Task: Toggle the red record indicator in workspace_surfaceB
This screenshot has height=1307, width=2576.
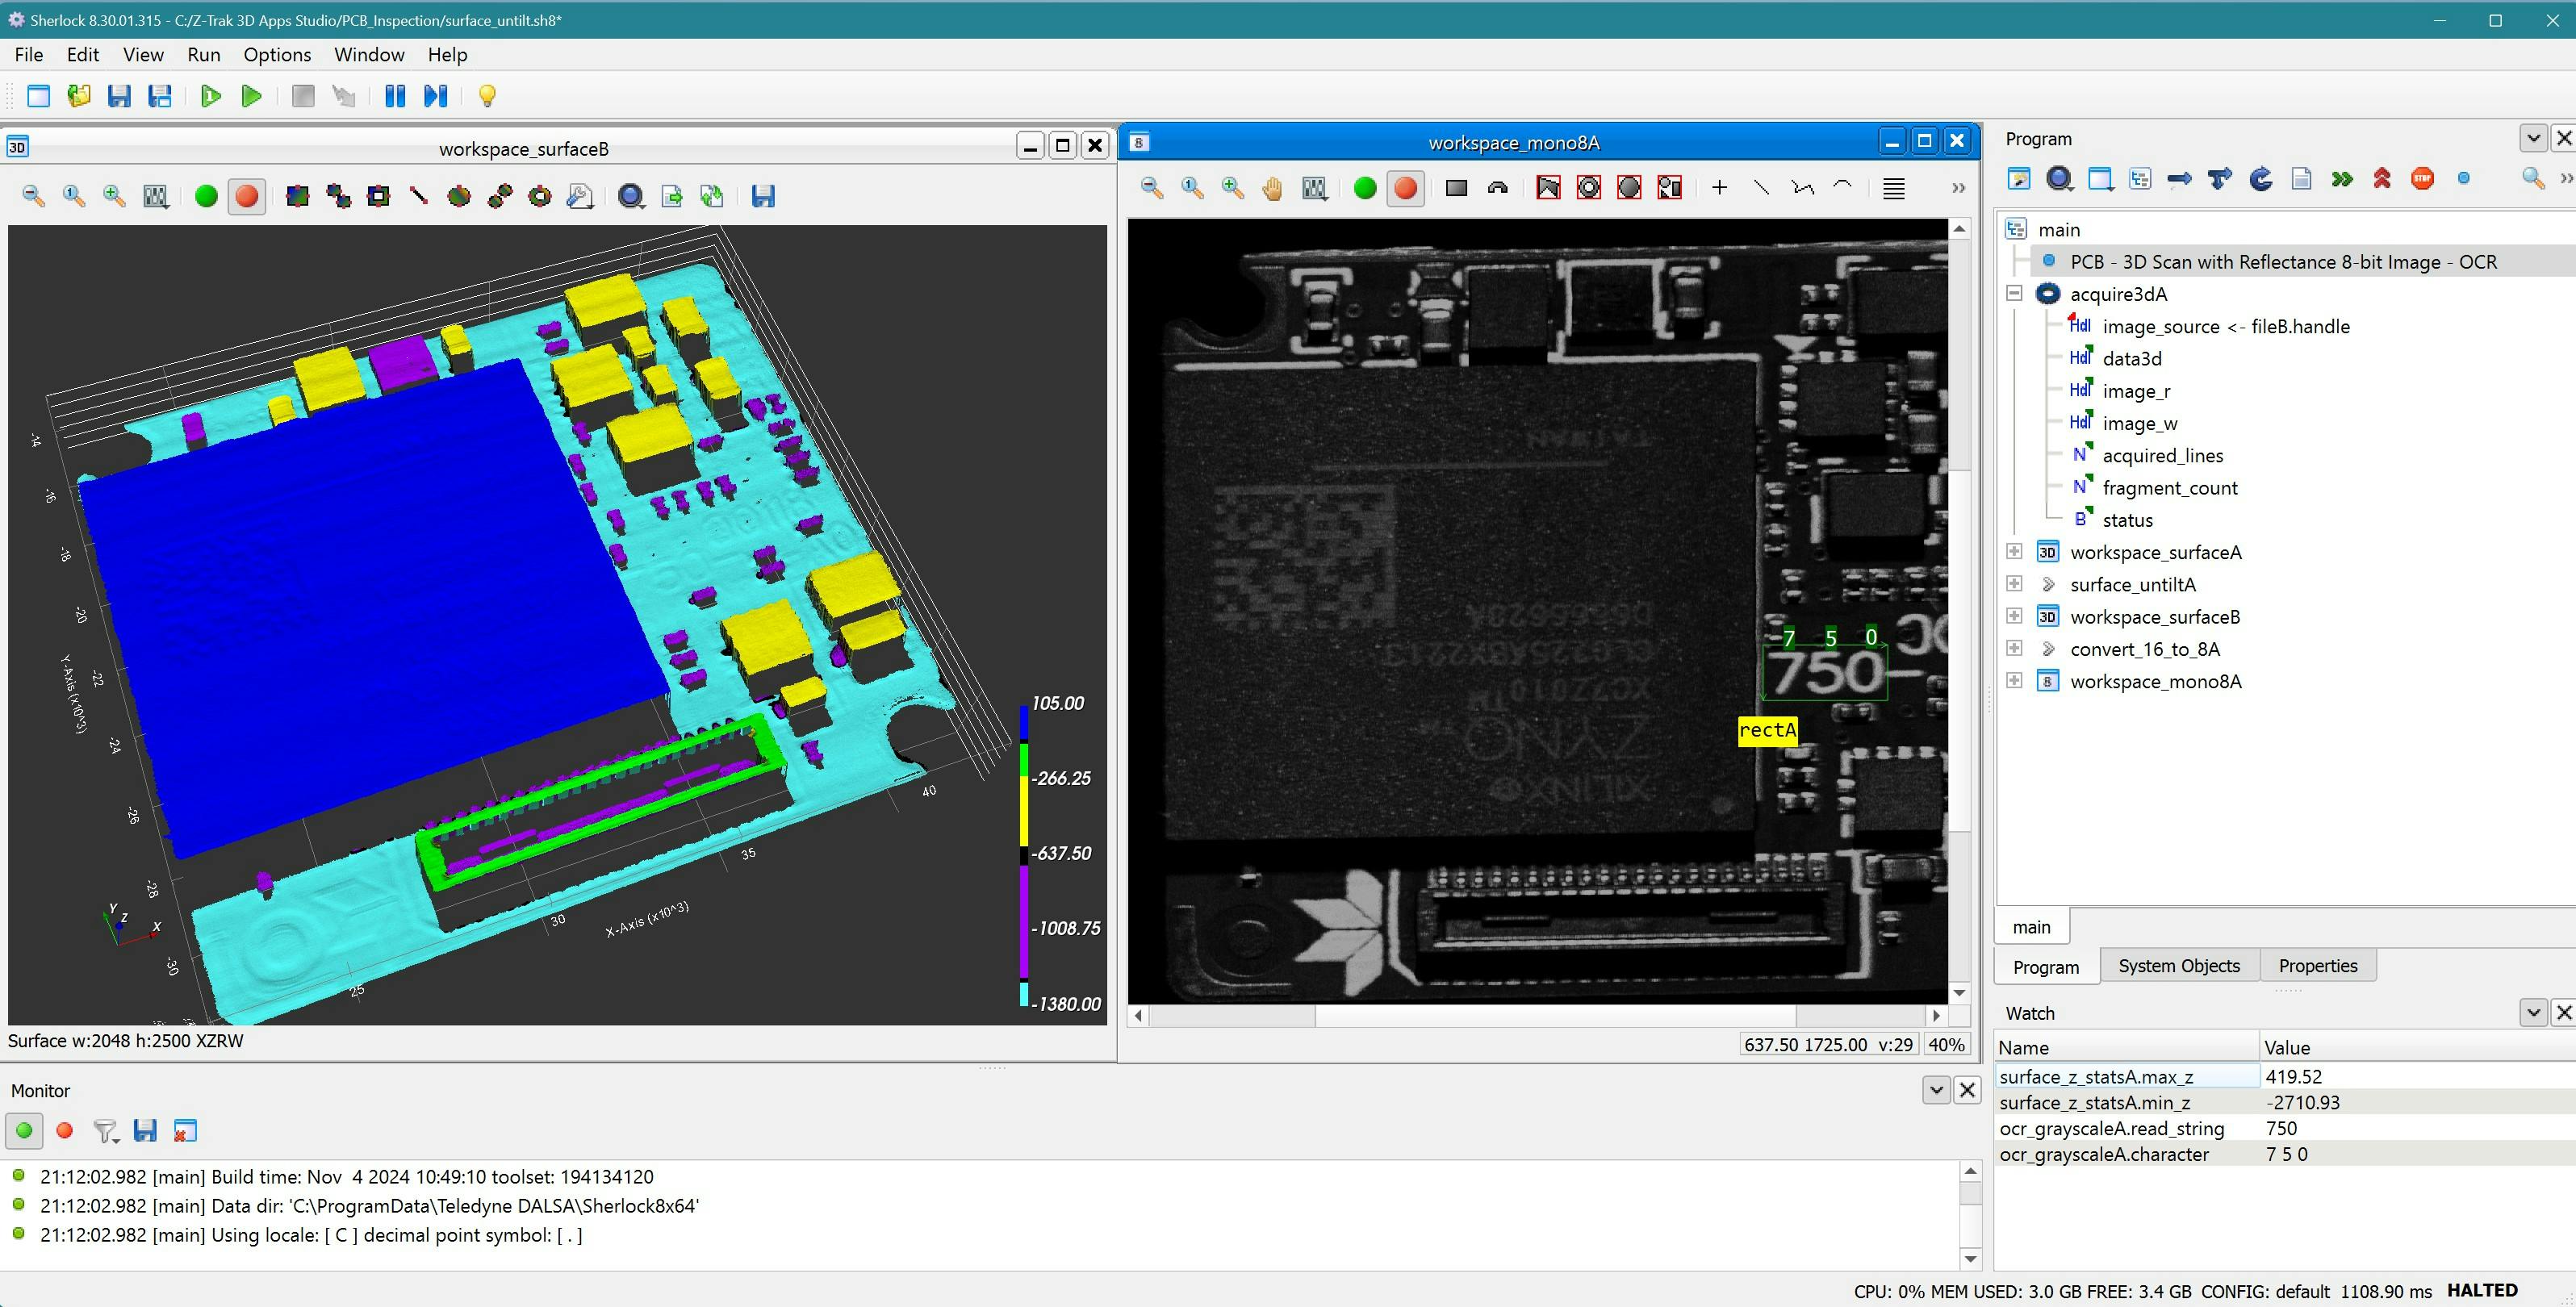Action: pyautogui.click(x=247, y=196)
